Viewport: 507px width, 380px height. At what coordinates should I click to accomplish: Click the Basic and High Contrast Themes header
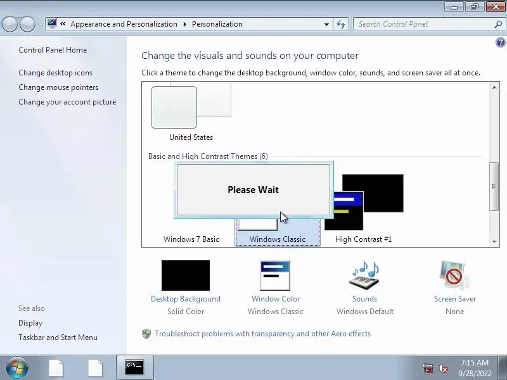click(209, 156)
